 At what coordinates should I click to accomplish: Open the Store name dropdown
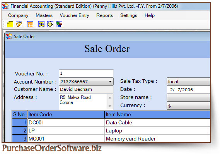[x=188, y=97]
